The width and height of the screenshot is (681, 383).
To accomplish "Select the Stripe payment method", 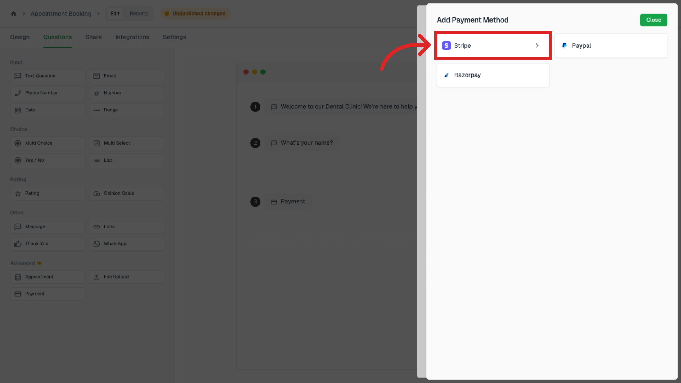I will [x=493, y=45].
